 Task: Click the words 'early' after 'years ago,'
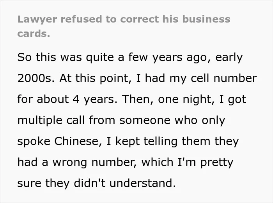point(229,58)
